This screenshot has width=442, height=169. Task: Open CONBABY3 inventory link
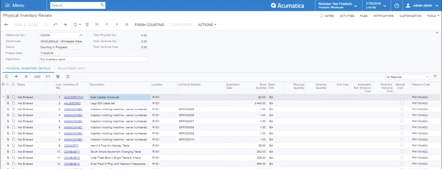point(72,164)
